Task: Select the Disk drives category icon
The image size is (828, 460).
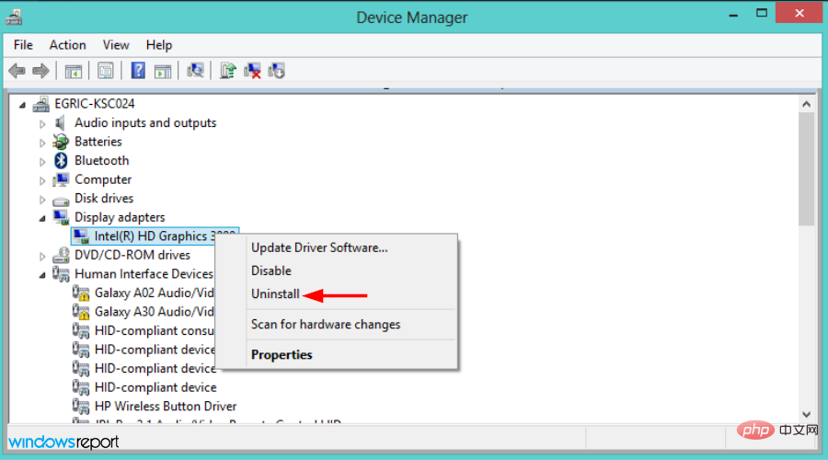Action: (61, 201)
